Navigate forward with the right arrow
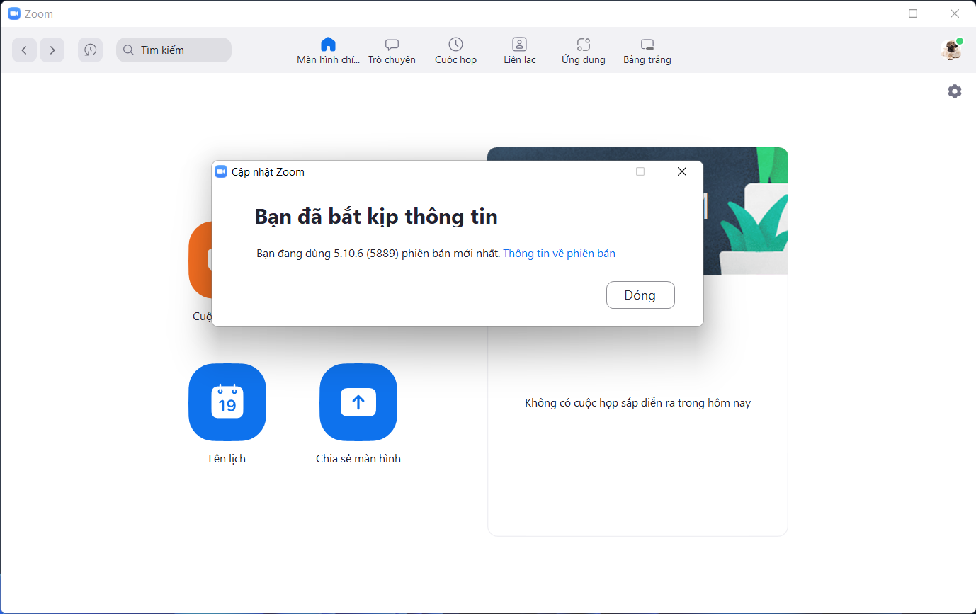 coord(52,50)
